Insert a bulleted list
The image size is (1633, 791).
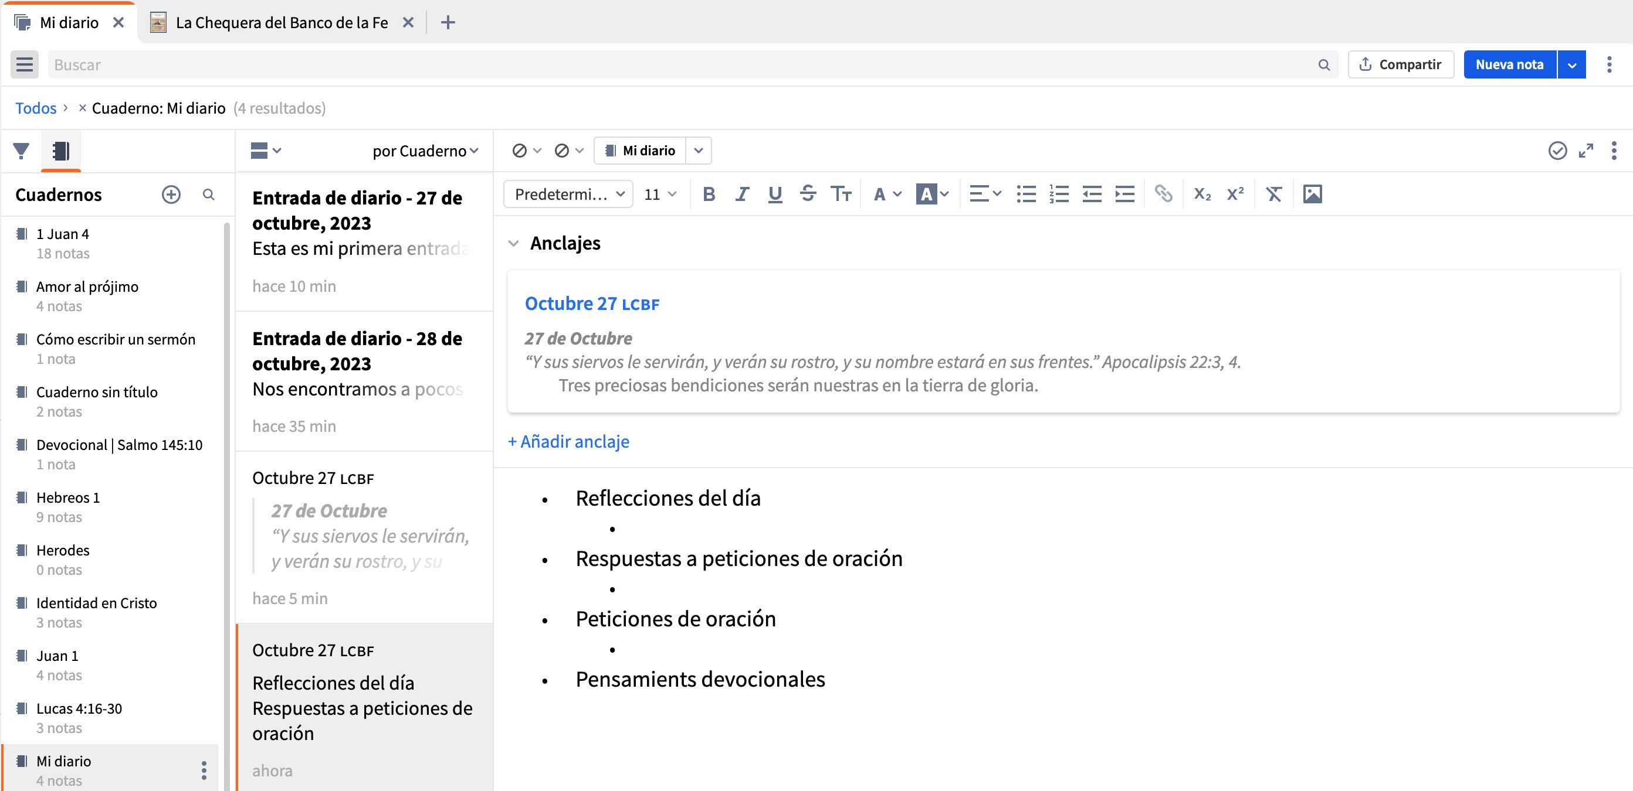click(1026, 194)
